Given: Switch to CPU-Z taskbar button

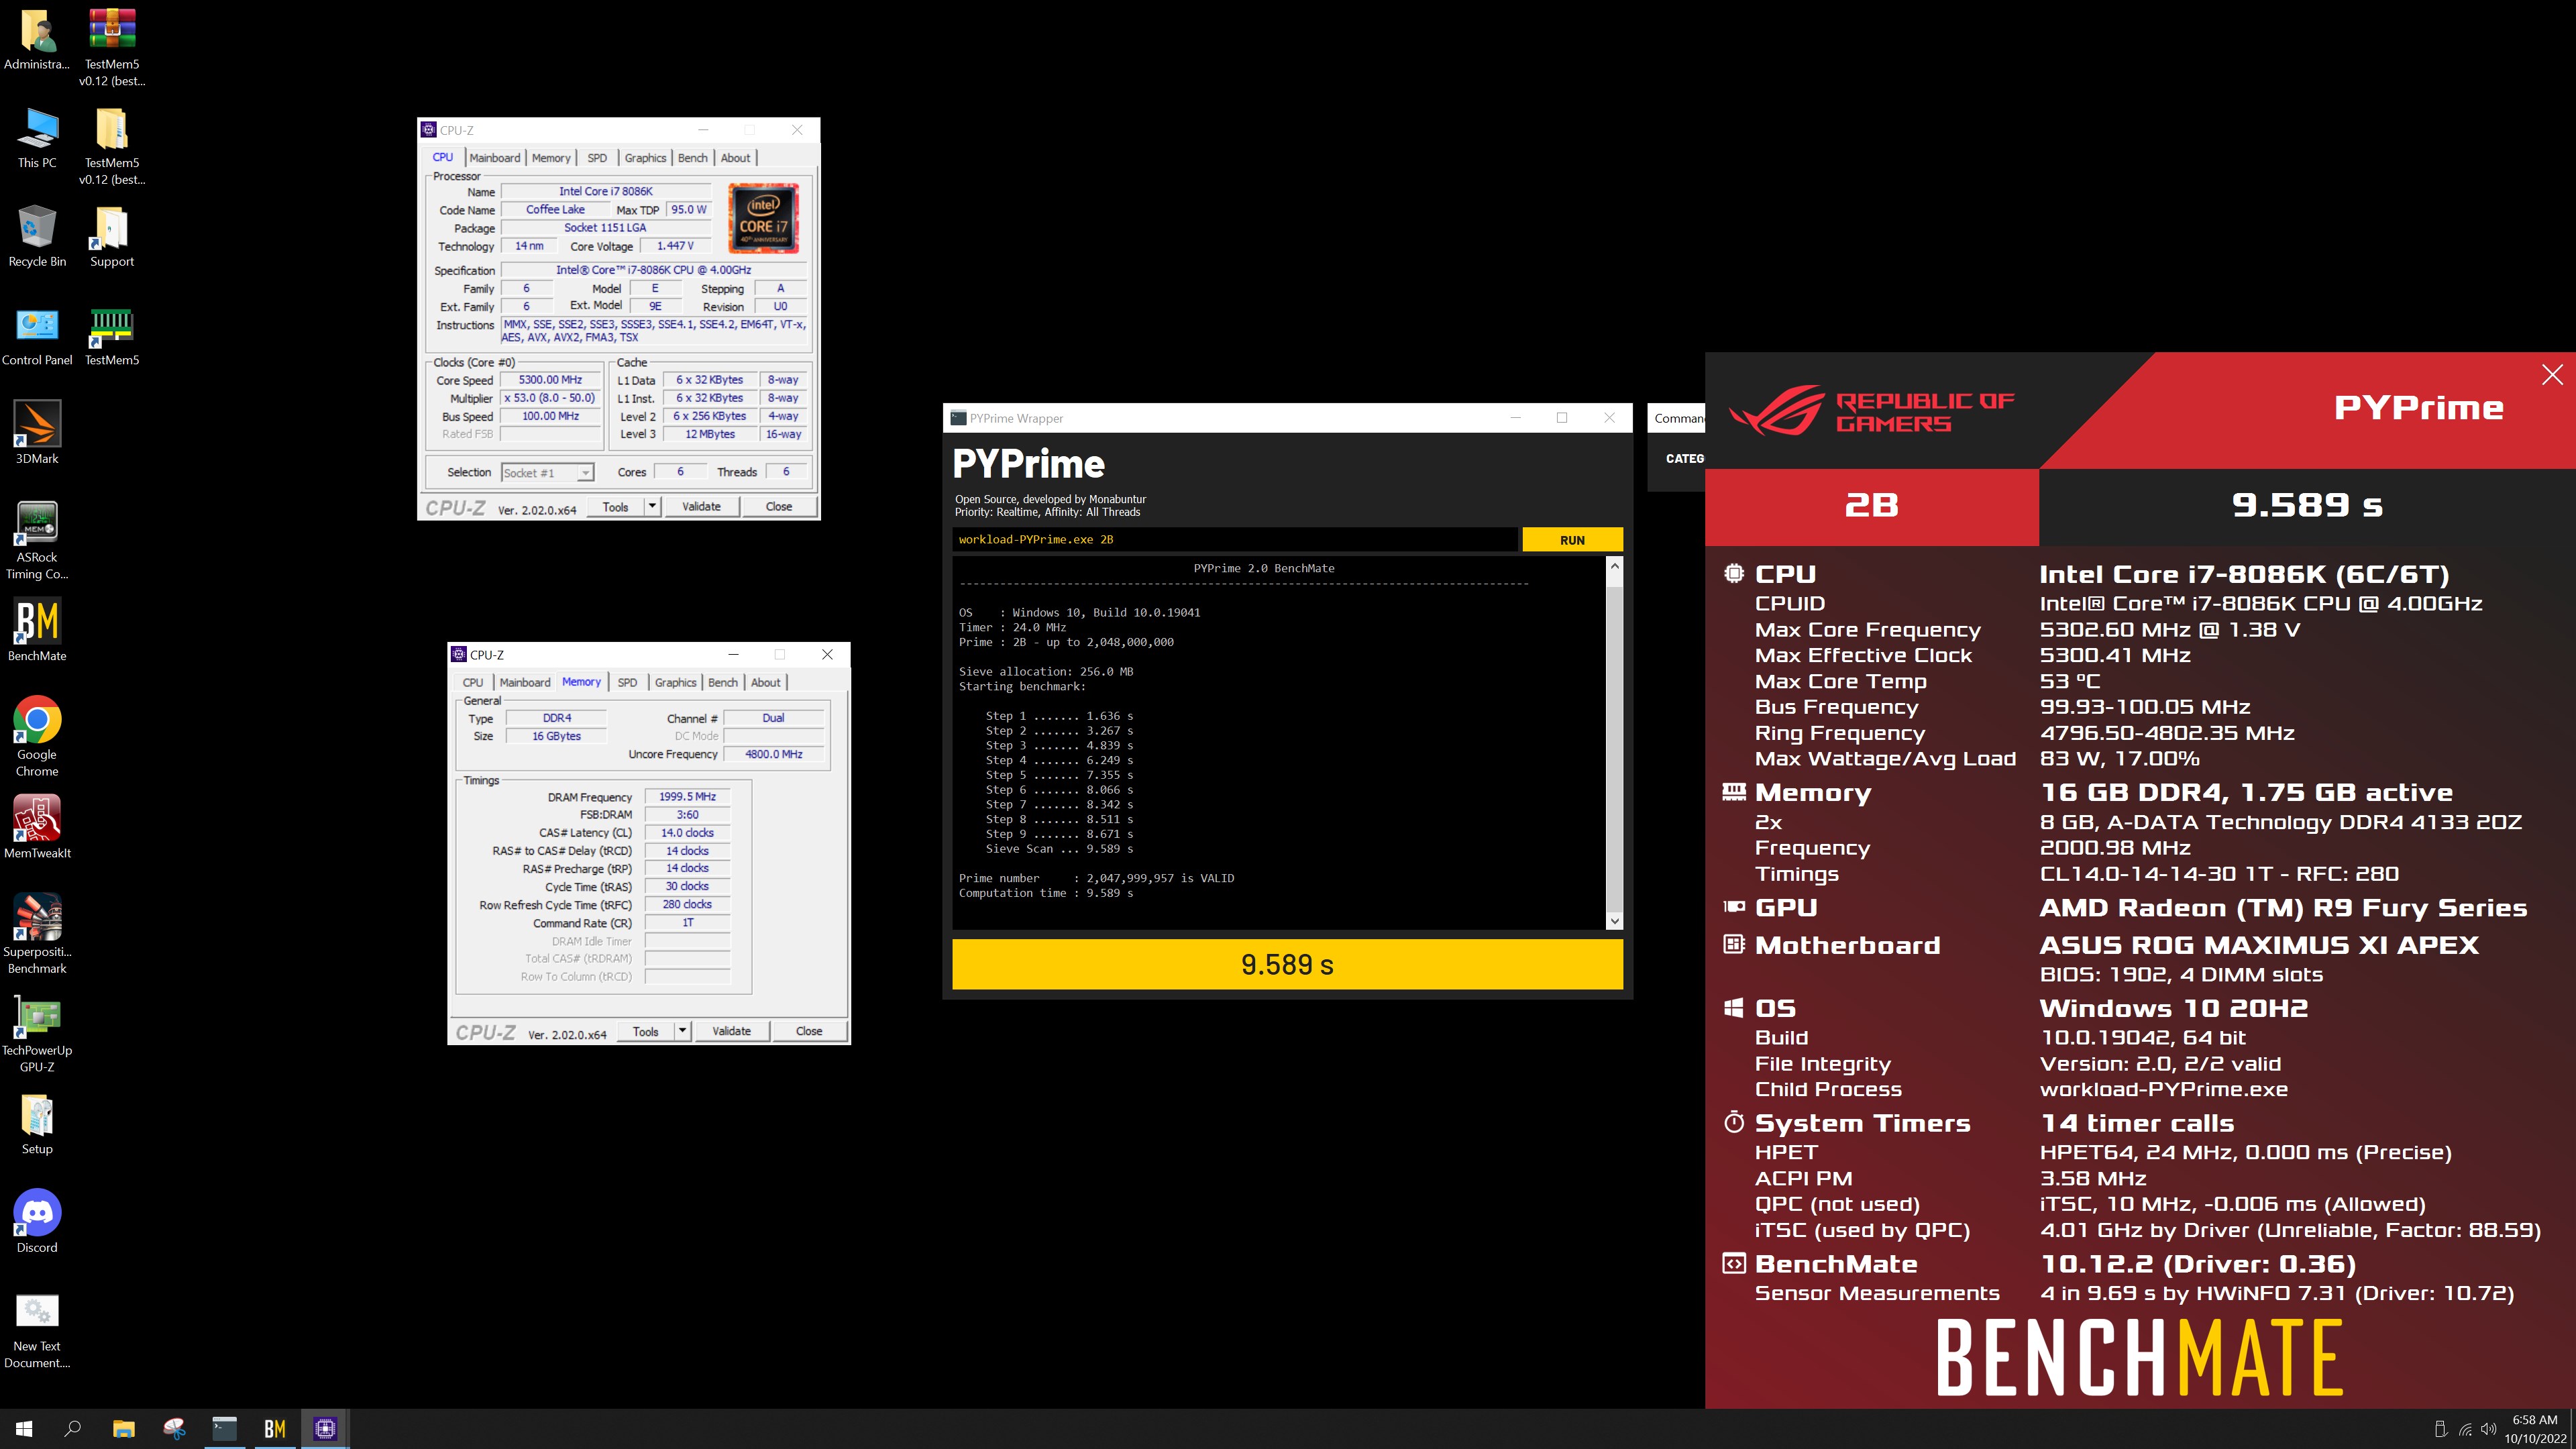Looking at the screenshot, I should coord(325,1429).
